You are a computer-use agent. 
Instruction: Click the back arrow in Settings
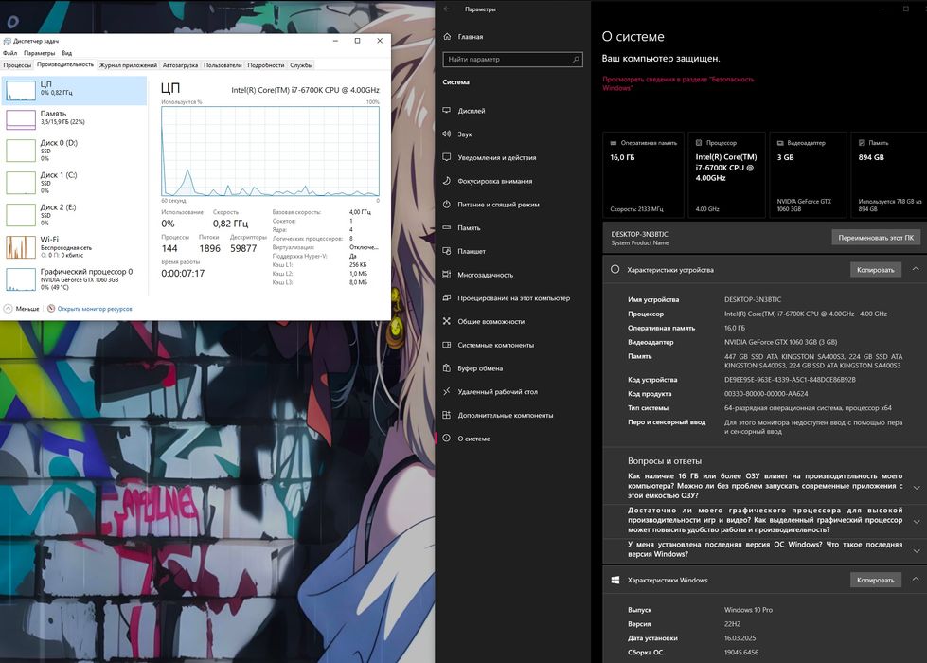click(x=447, y=9)
